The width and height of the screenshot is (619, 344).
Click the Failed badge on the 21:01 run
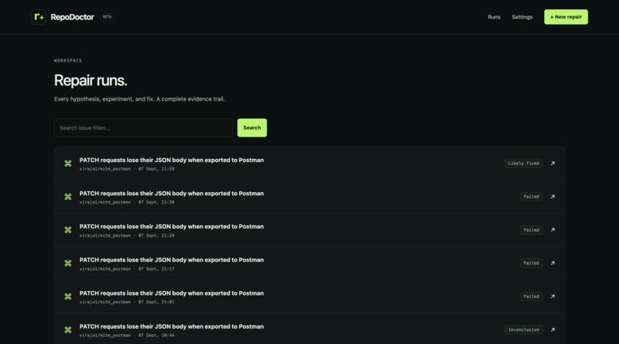(x=531, y=296)
